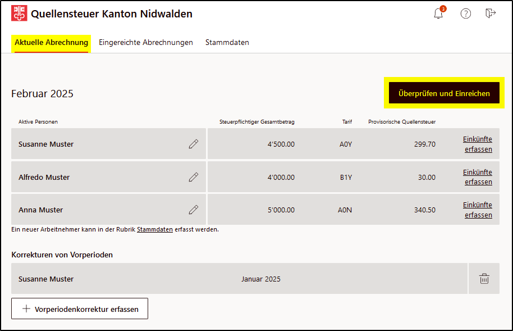The width and height of the screenshot is (513, 331).
Task: Click the provisional tax value 299.70
Action: [x=425, y=144]
